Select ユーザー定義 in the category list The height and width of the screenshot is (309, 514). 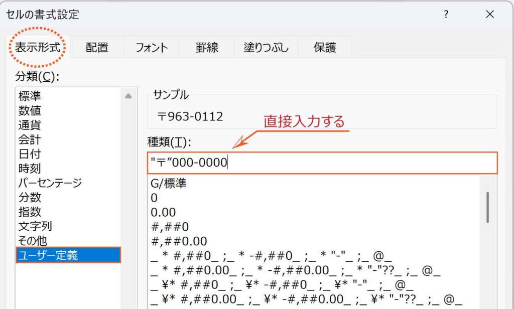(x=68, y=255)
